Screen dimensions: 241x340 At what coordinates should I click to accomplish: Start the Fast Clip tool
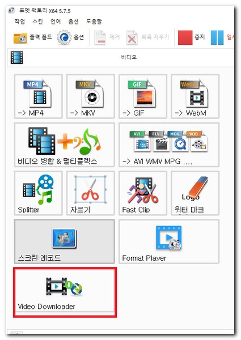143,193
